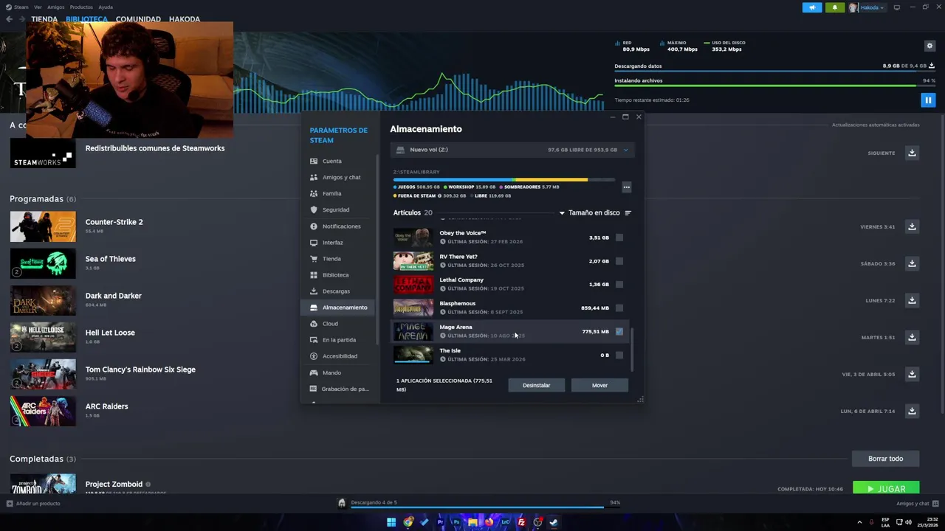Click download icon for Rainbow Six Siege
This screenshot has height=531, width=945.
click(912, 374)
